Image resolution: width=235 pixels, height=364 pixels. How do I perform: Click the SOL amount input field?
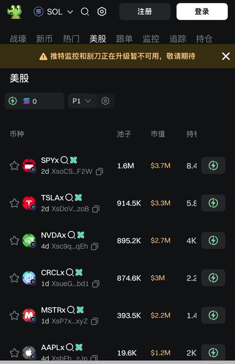click(34, 101)
